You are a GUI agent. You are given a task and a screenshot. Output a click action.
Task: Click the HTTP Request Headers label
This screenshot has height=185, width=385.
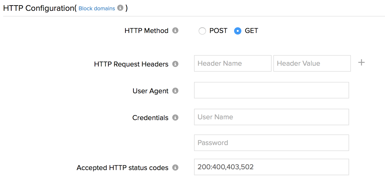click(x=131, y=64)
